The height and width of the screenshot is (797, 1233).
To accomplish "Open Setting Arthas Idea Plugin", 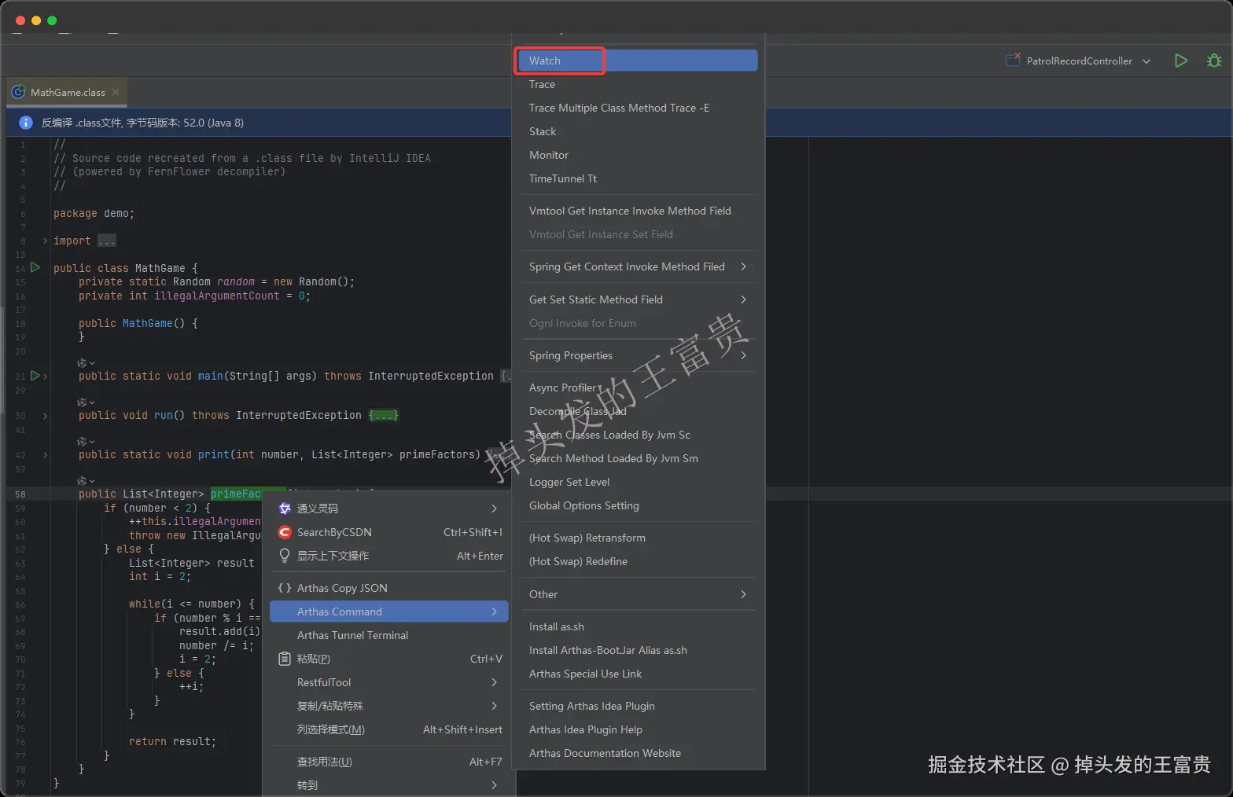I will pos(638,706).
